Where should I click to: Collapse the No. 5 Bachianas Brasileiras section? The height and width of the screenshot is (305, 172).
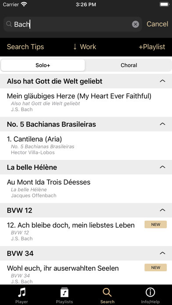click(162, 124)
